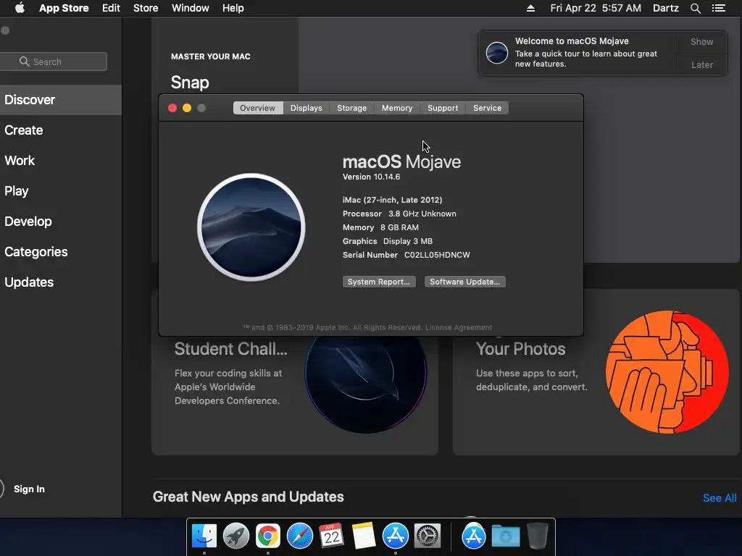The width and height of the screenshot is (742, 556).
Task: Switch to the Displays tab
Action: (x=307, y=109)
